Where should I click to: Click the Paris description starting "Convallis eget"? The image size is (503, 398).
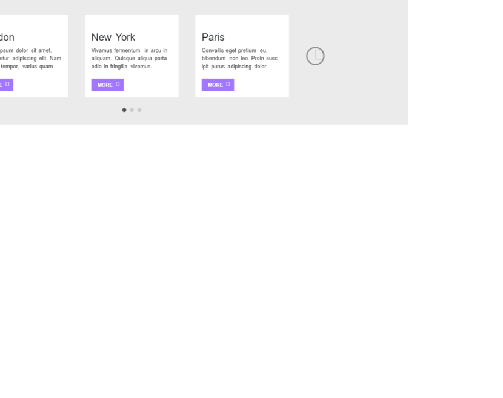(239, 58)
